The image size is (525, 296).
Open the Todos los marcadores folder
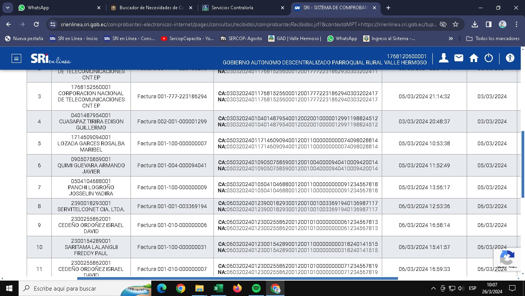493,39
